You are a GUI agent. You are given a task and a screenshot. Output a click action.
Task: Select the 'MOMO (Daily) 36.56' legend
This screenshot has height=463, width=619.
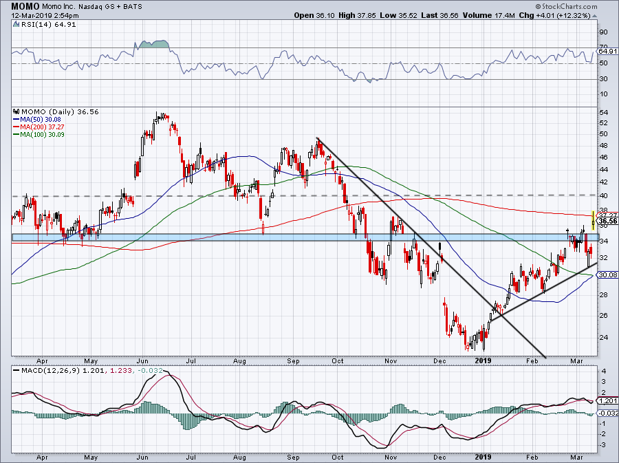[60, 111]
